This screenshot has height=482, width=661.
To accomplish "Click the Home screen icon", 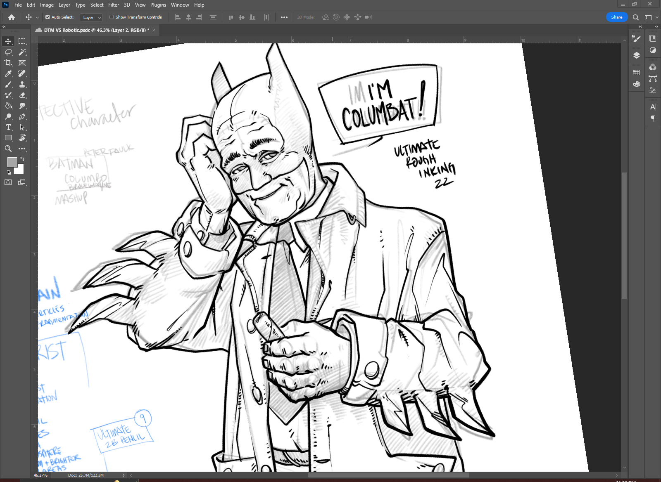I will [12, 17].
